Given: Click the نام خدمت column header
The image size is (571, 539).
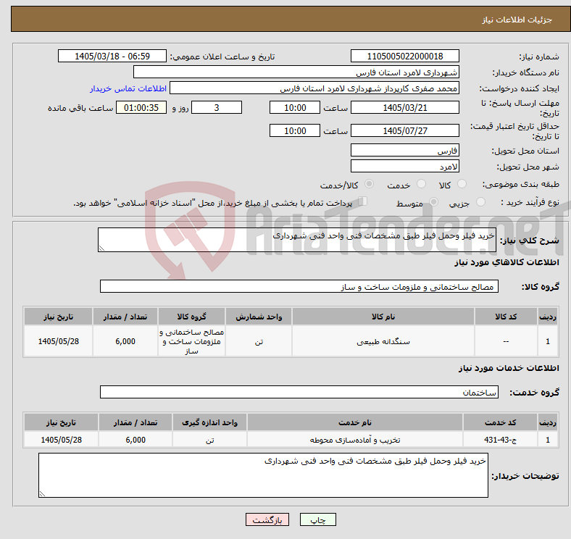Looking at the screenshot, I should coord(354,422).
